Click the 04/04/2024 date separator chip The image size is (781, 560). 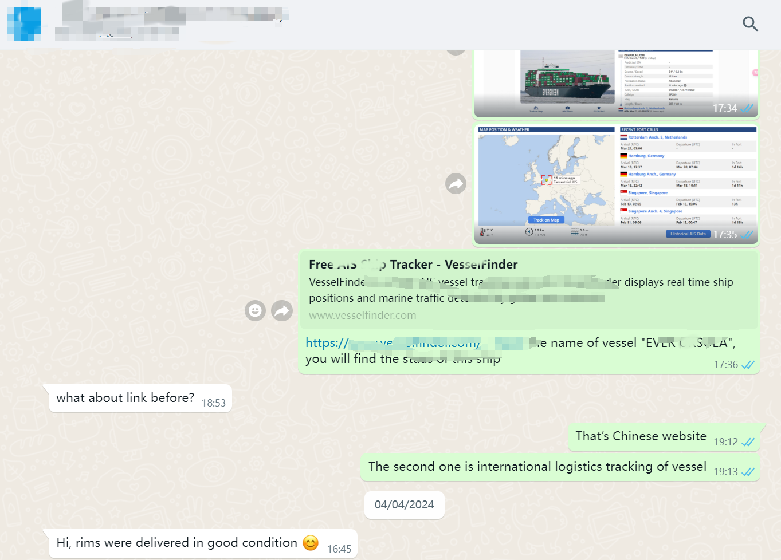pyautogui.click(x=404, y=505)
